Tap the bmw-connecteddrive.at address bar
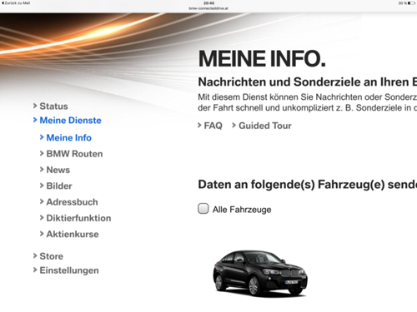The height and width of the screenshot is (312, 417). pyautogui.click(x=208, y=8)
